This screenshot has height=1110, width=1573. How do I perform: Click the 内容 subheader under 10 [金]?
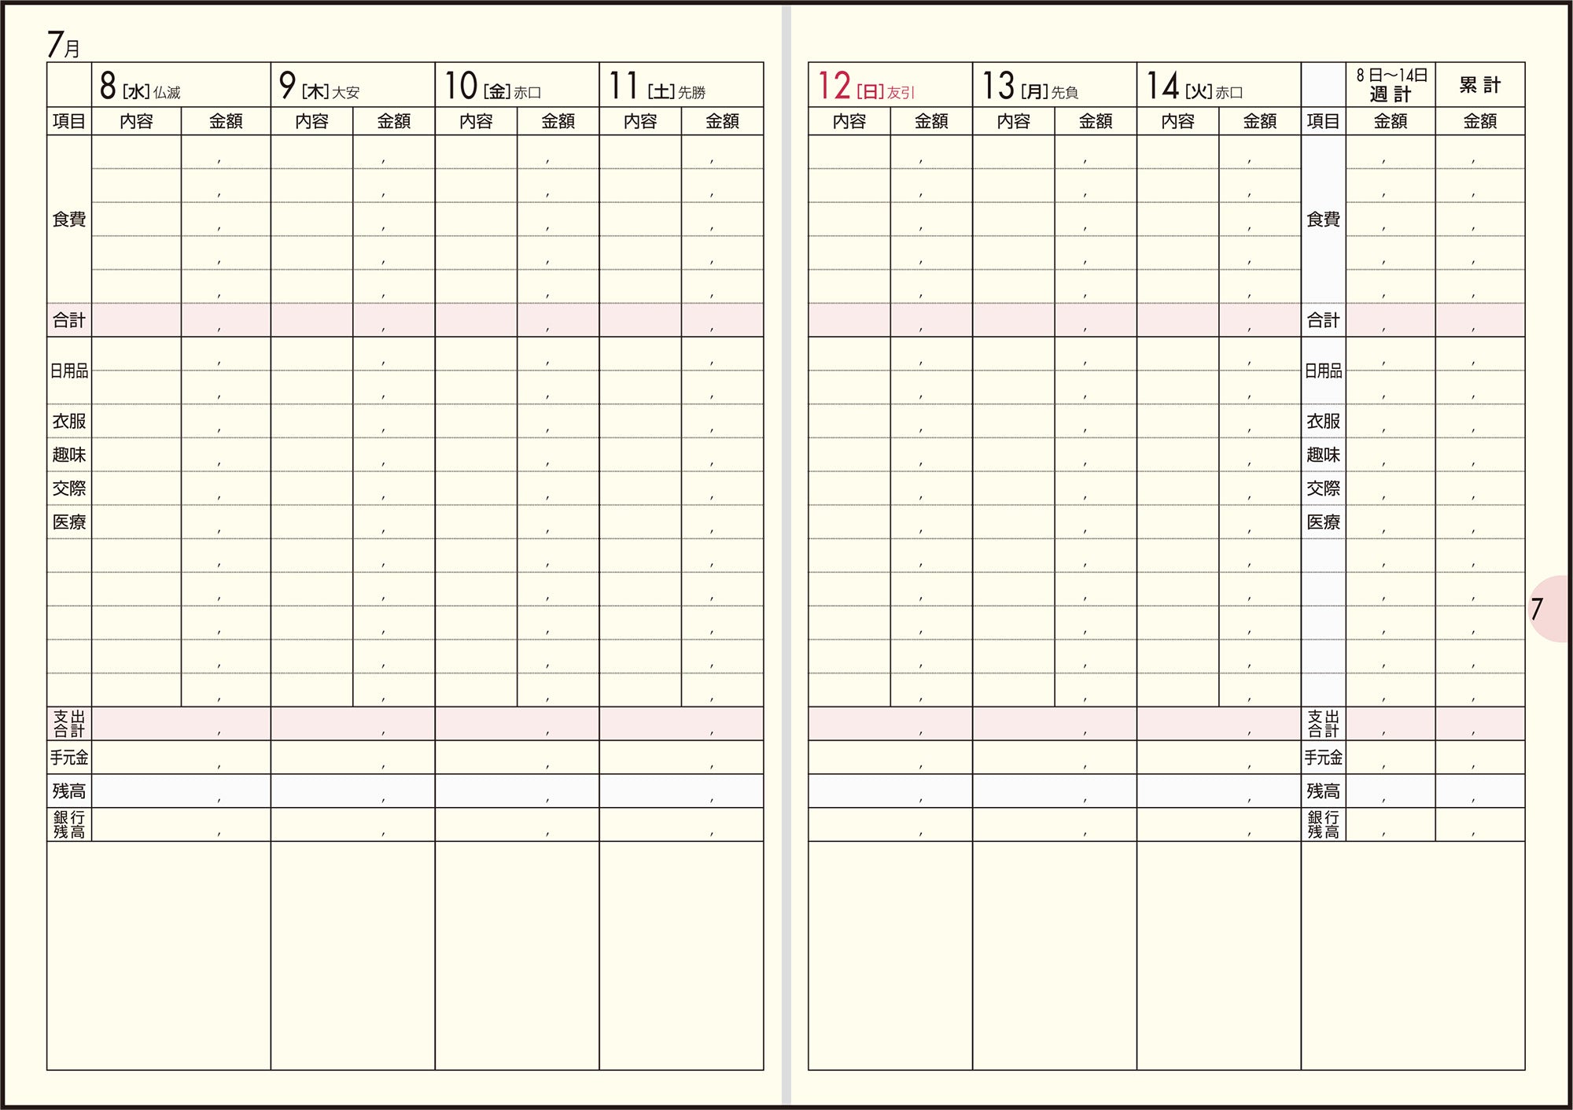point(476,121)
